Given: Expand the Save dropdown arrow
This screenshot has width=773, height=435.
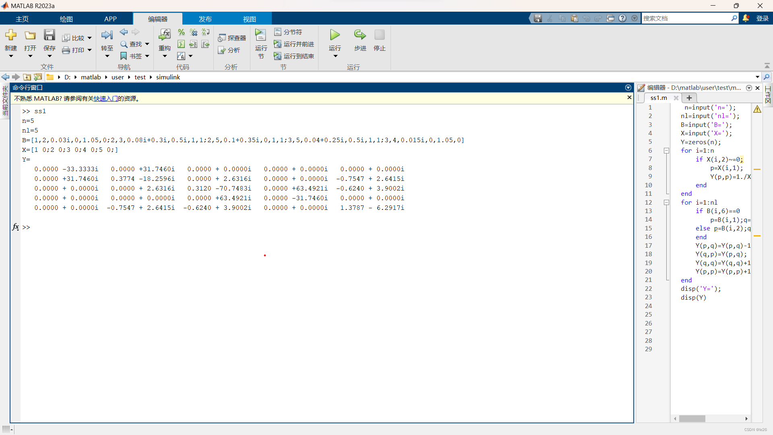Looking at the screenshot, I should coord(50,56).
